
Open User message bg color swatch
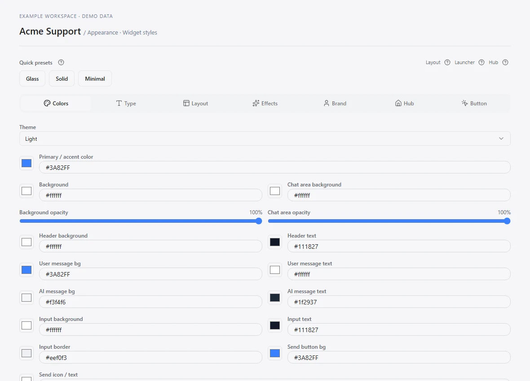[x=26, y=270]
